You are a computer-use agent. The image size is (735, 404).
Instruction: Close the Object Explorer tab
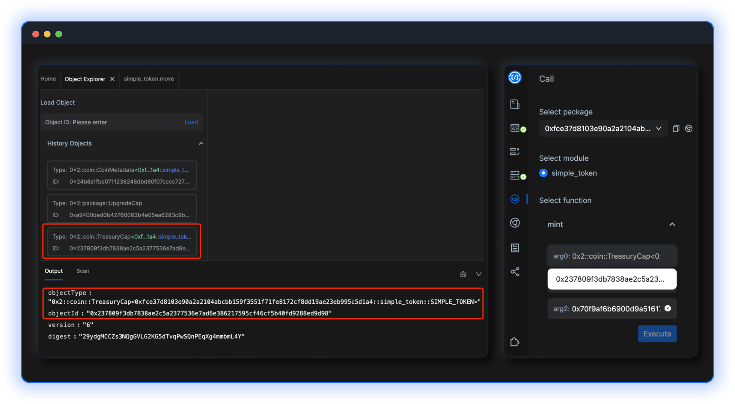(x=112, y=79)
